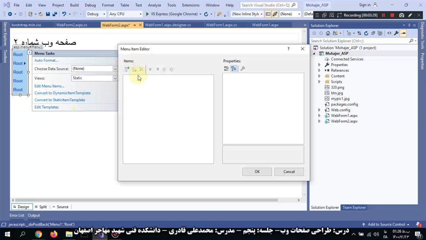Viewport: 426px width, 240px height.
Task: Toggle Preview Selected Items in Solution Explorer
Action: 403,33
